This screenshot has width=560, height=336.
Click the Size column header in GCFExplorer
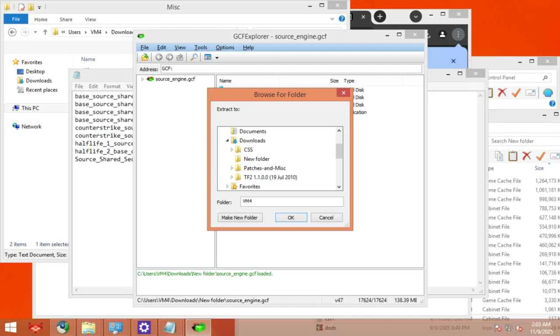[x=334, y=80]
